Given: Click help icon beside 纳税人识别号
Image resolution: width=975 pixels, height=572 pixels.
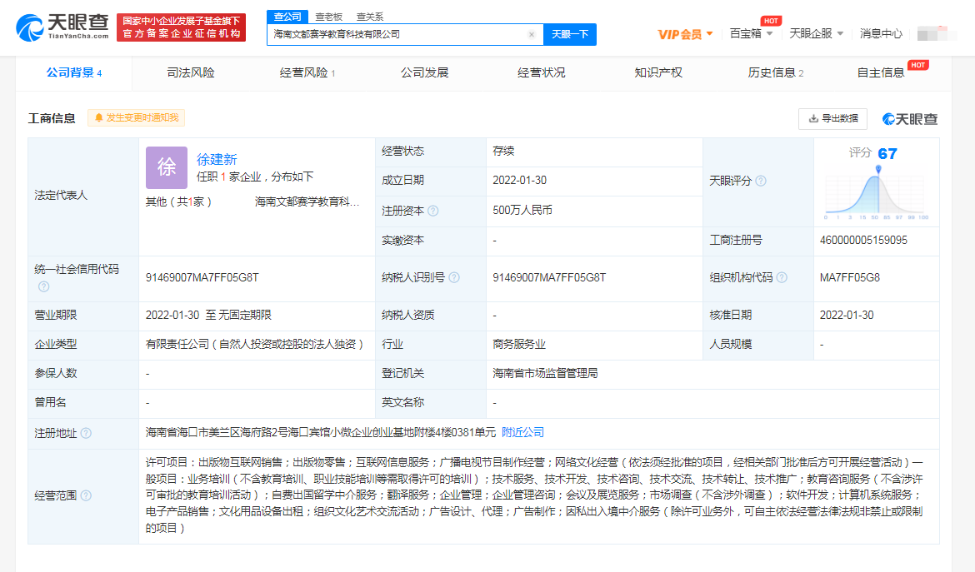Looking at the screenshot, I should point(454,278).
